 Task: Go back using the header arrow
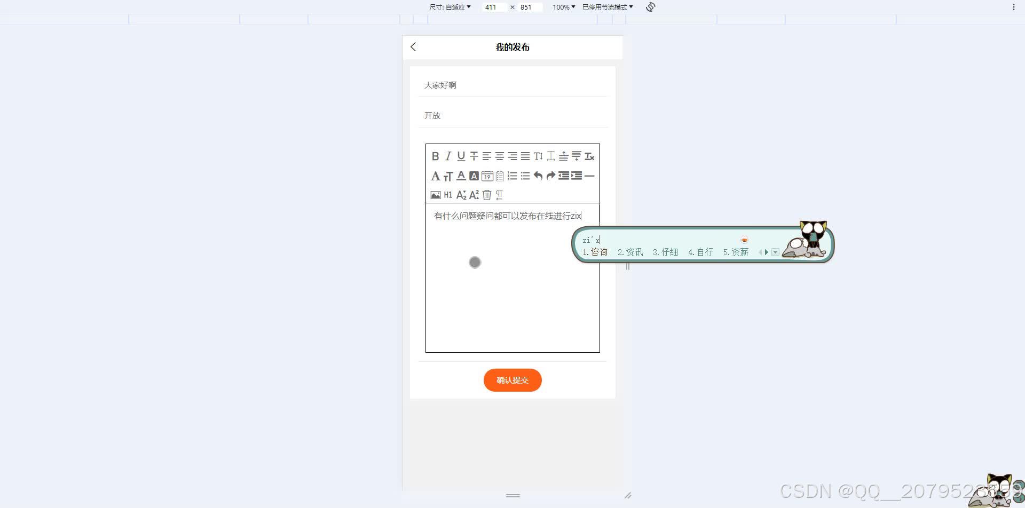pos(413,47)
